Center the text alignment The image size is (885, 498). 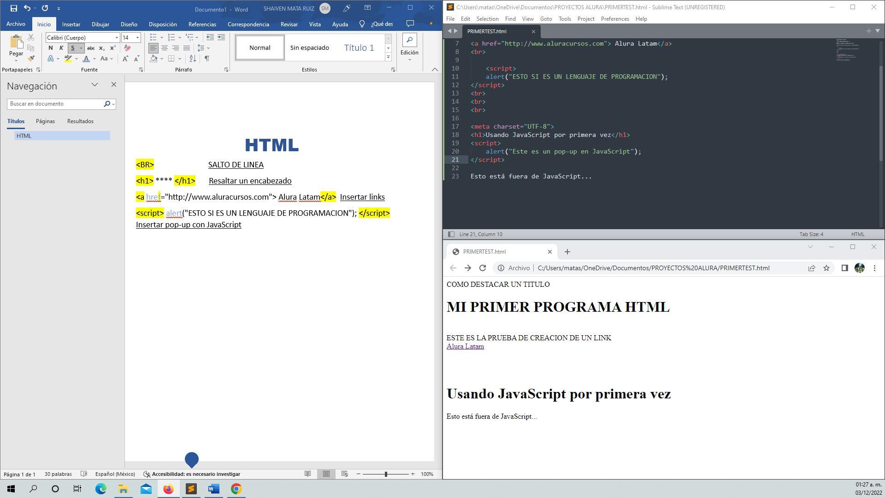coord(165,48)
